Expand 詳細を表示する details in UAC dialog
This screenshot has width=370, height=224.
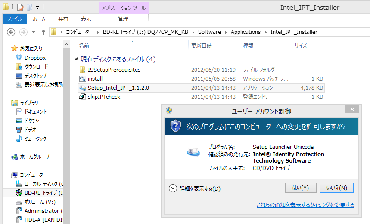tap(195, 188)
